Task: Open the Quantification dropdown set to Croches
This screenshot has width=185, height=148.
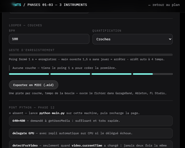Action: tap(133, 39)
